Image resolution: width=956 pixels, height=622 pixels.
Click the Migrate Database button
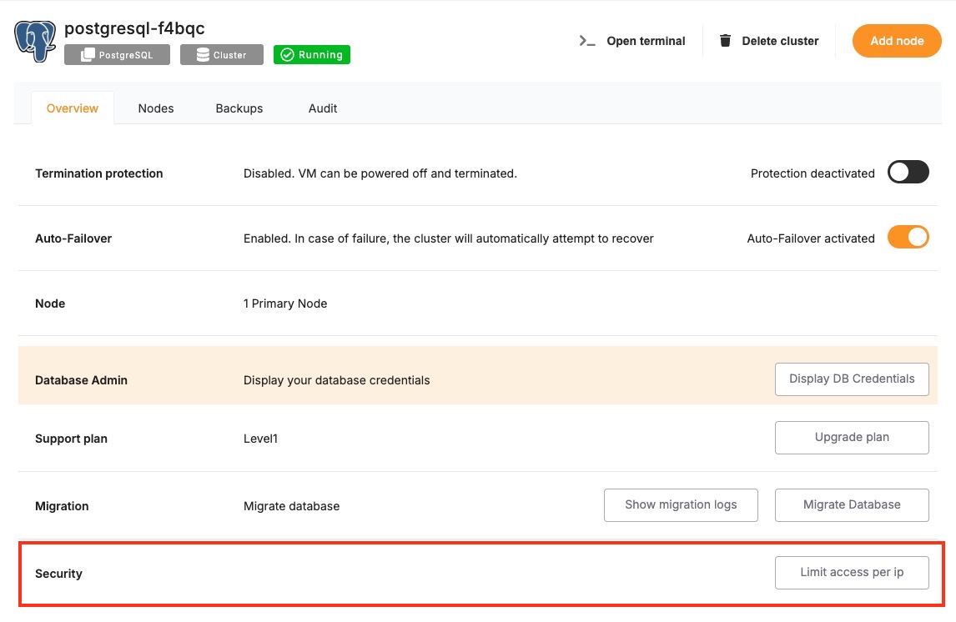852,504
